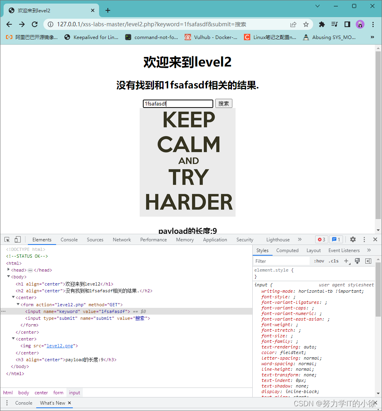Open Event Listeners tab

tap(344, 251)
